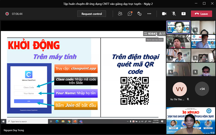
Task: Click the blue Join button on the slide
Action: pos(29,101)
